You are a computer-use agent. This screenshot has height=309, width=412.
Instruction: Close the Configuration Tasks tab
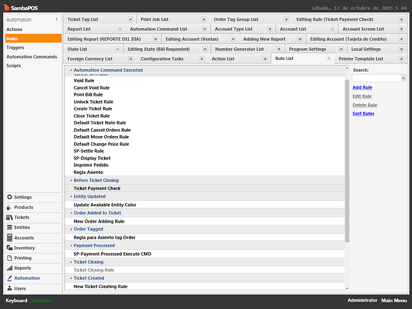[x=202, y=59]
